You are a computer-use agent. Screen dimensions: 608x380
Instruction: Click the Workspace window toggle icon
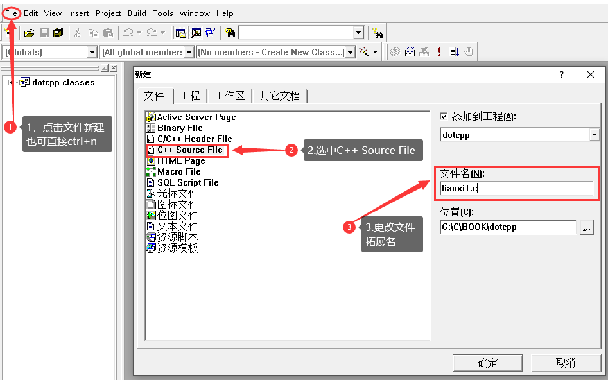(x=181, y=33)
